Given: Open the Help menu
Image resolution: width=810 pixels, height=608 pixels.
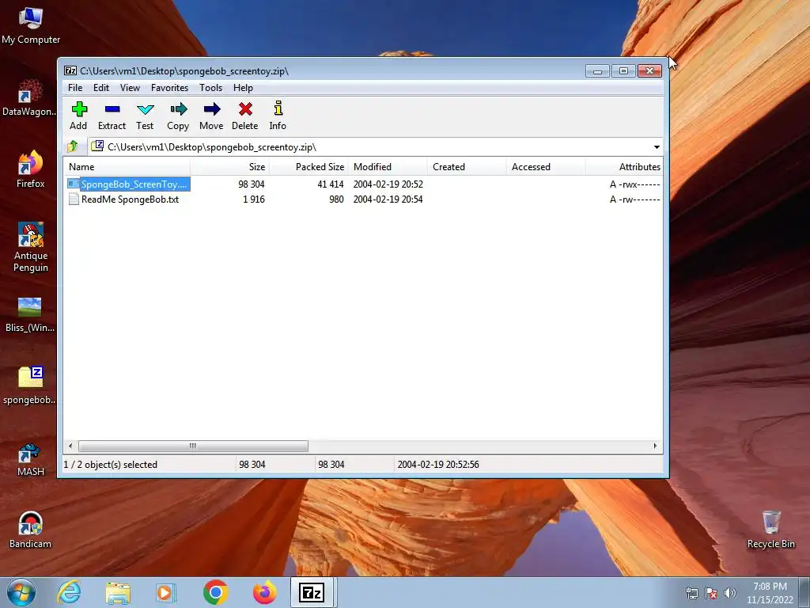Looking at the screenshot, I should pos(243,88).
